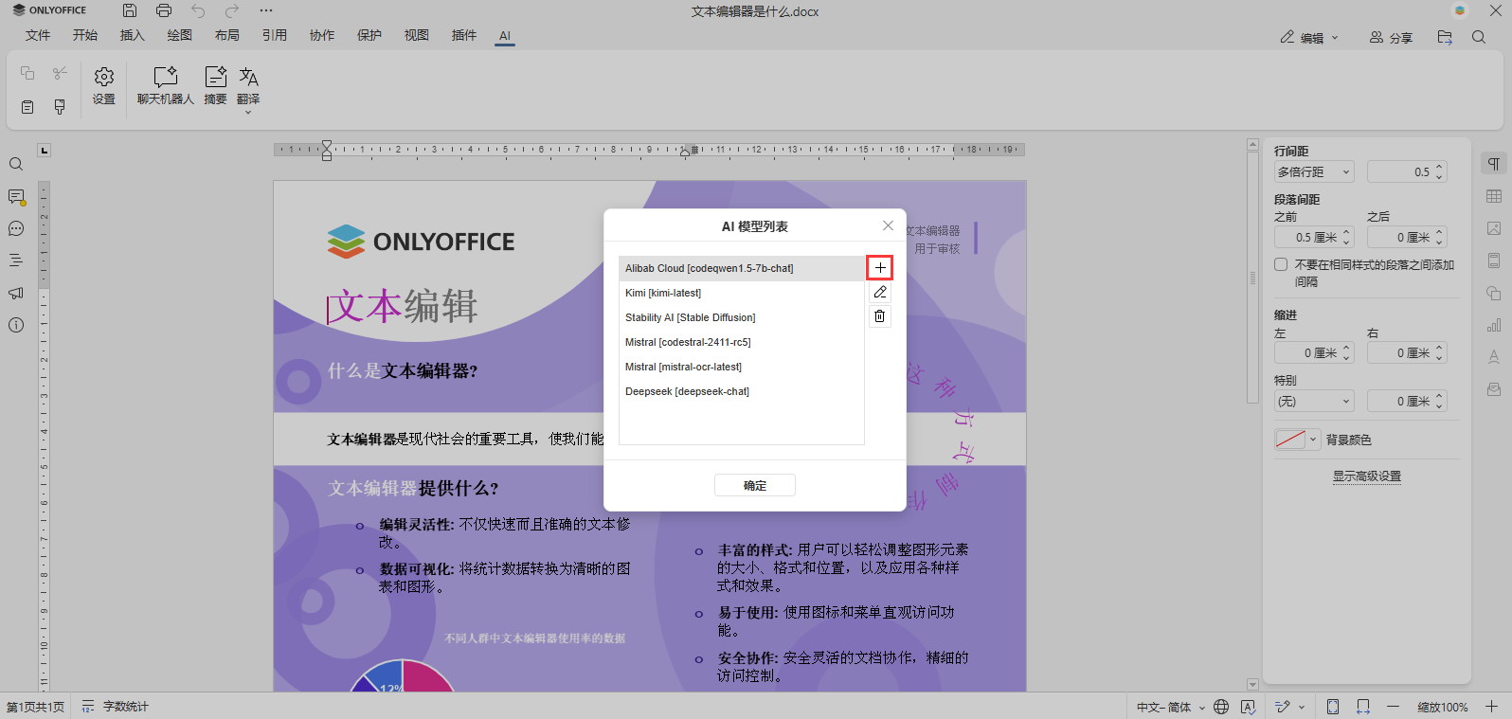Select Mistral [codestral-2411-rc5] model

(741, 342)
